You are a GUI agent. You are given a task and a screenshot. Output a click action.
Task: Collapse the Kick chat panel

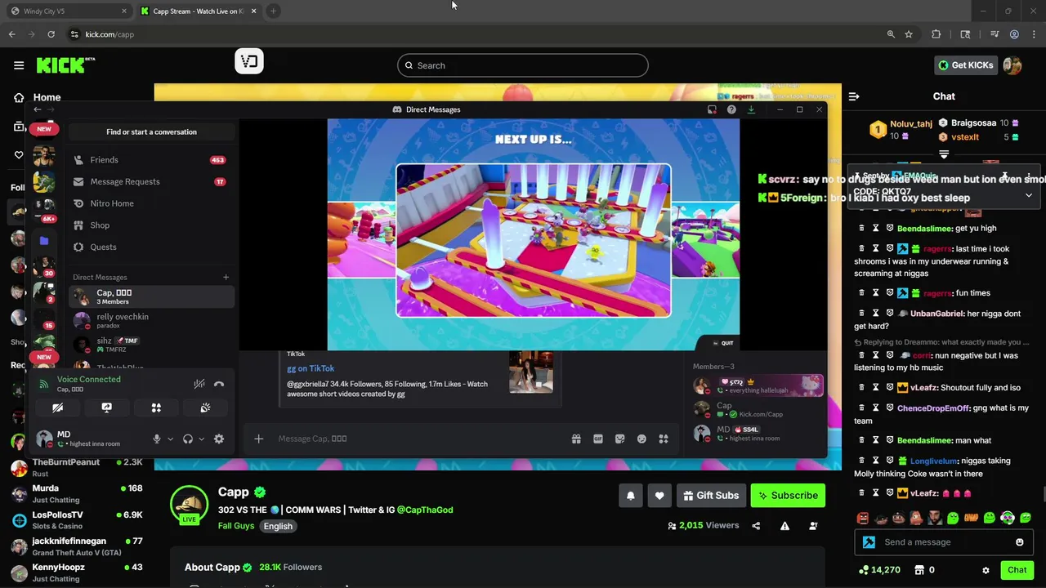click(854, 96)
